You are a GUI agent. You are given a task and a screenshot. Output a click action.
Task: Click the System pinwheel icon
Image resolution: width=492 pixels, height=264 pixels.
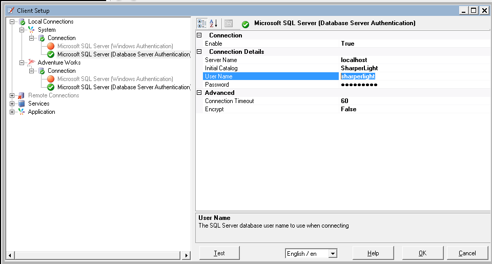(31, 30)
